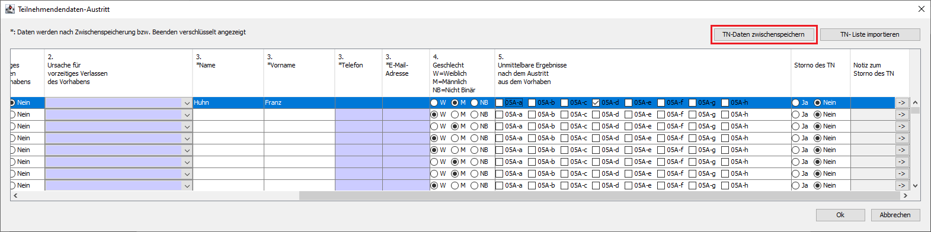Image resolution: width=931 pixels, height=232 pixels.
Task: Click the *Vorname column header
Action: (x=299, y=73)
